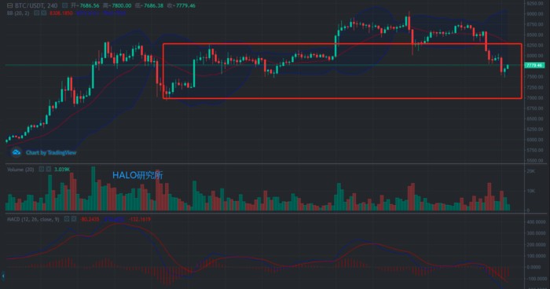
Task: Hide the Volume indicator using its eye icon
Action: [42, 169]
